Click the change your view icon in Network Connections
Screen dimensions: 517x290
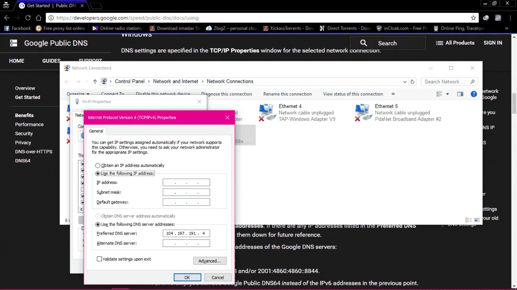tap(439, 94)
